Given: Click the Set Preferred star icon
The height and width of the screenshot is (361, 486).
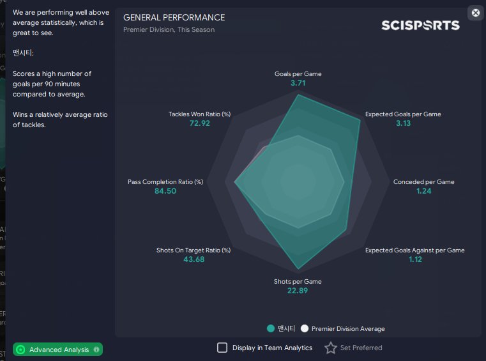Looking at the screenshot, I should (330, 348).
